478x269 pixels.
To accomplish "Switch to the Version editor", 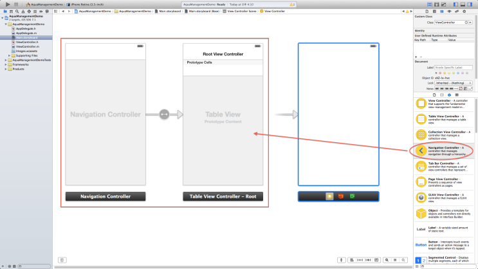I will (444, 5).
